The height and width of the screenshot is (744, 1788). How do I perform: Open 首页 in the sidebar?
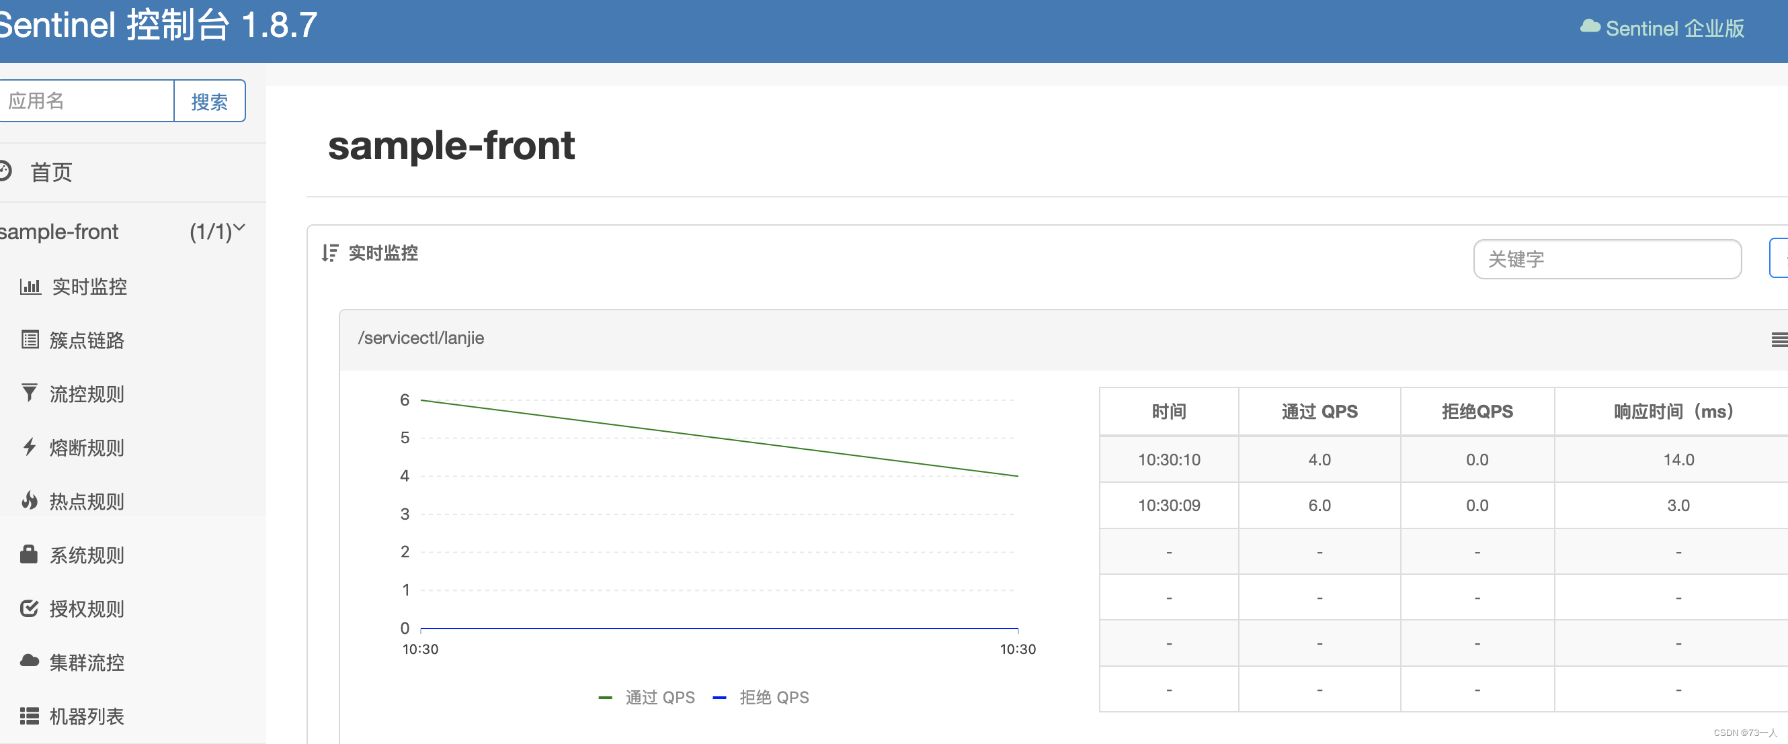pyautogui.click(x=51, y=171)
